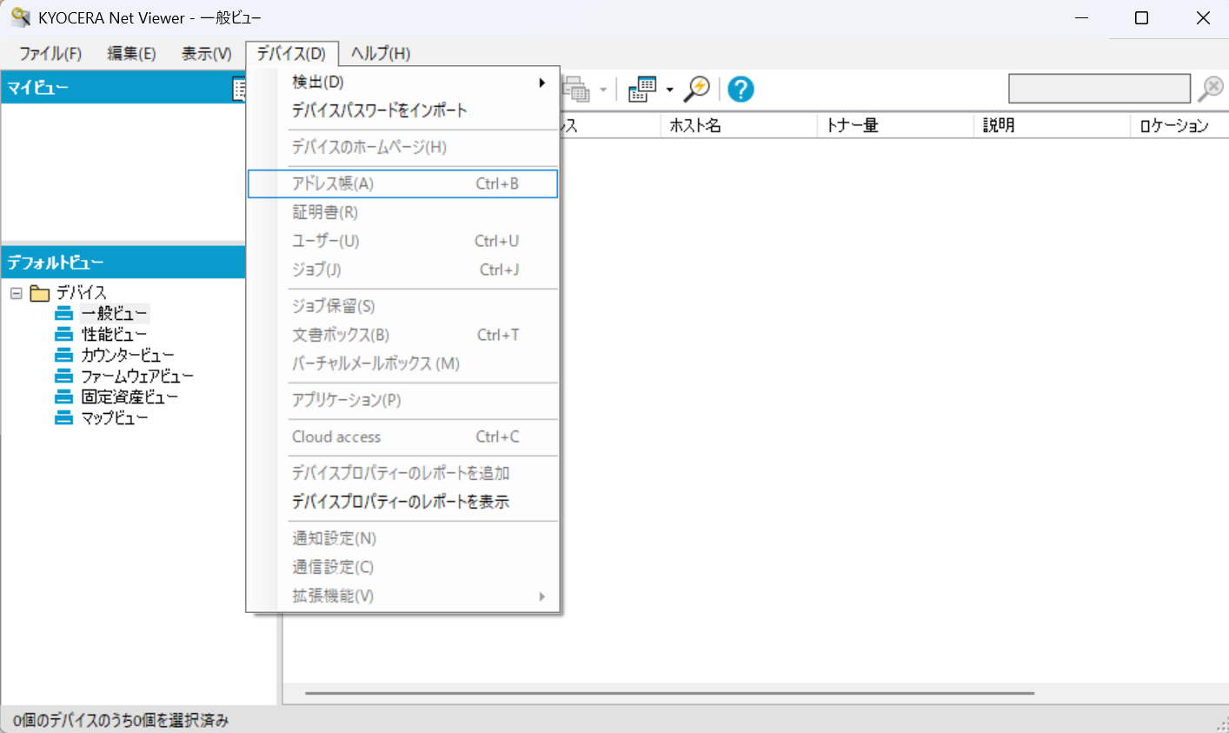Choose 証明書(R) menu item

point(403,212)
